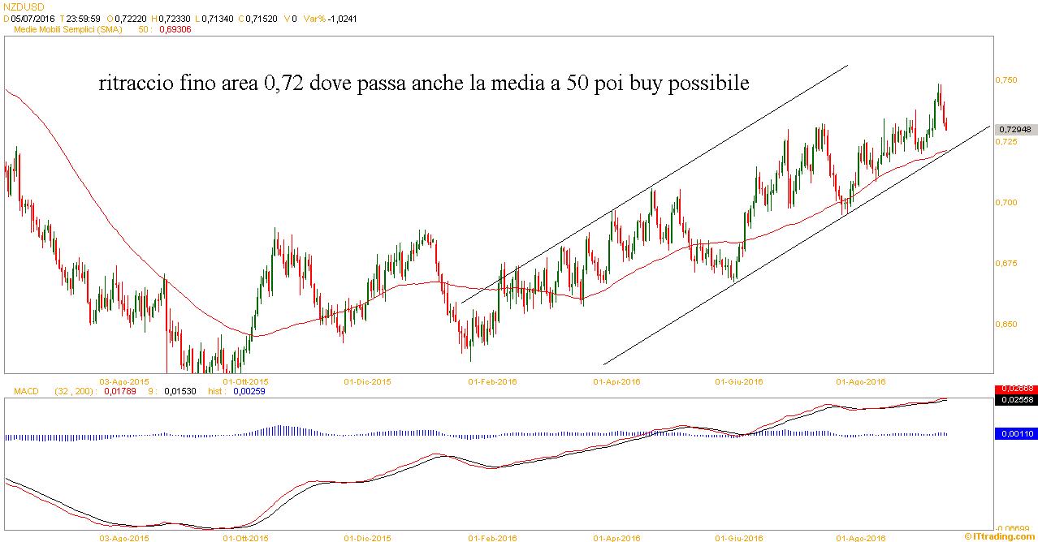This screenshot has width=1038, height=542.
Task: Select the ritraccio fino area 0,72 annotation text
Action: coord(424,84)
